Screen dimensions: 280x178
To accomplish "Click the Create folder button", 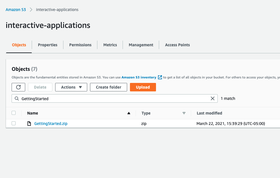I will click(108, 87).
